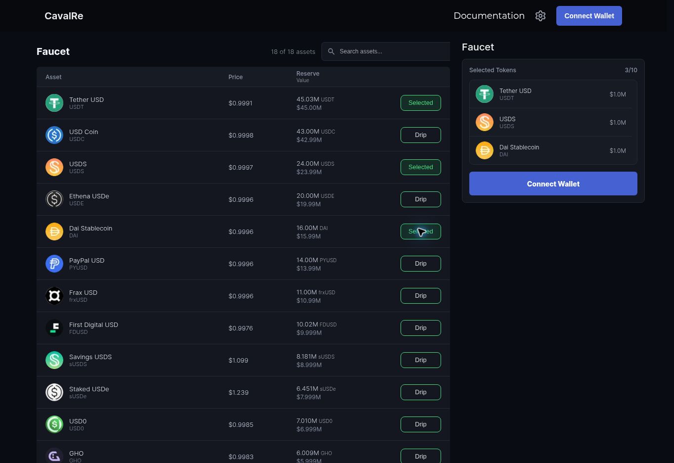
Task: Focus the Search assets input field
Action: click(x=386, y=51)
